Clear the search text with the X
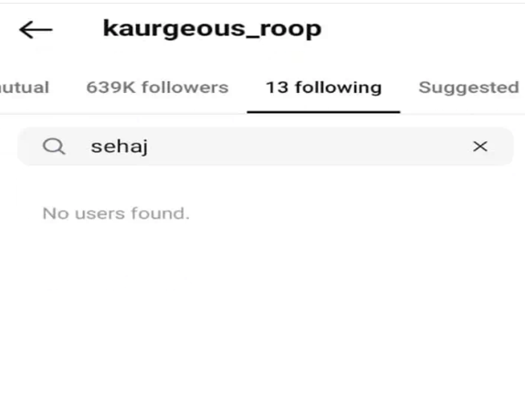The width and height of the screenshot is (525, 409). 480,147
